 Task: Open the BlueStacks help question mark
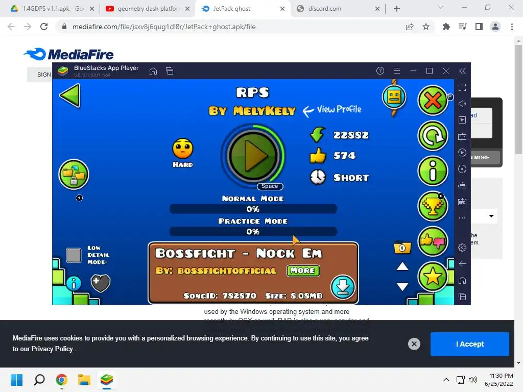coord(380,70)
